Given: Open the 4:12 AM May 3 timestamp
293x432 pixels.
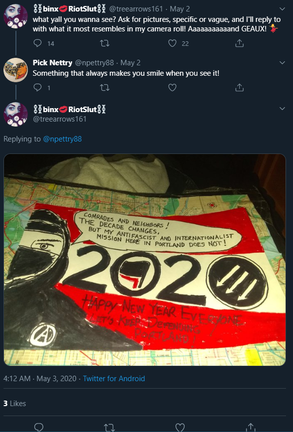Looking at the screenshot, I should coord(40,379).
